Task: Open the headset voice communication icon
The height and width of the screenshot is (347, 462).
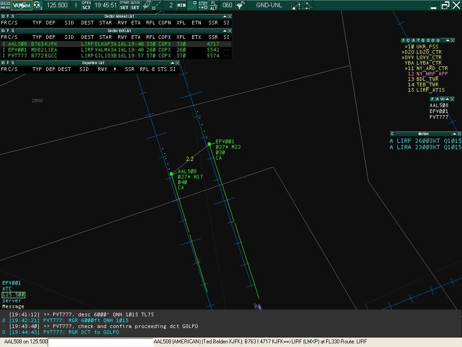Action: click(38, 5)
